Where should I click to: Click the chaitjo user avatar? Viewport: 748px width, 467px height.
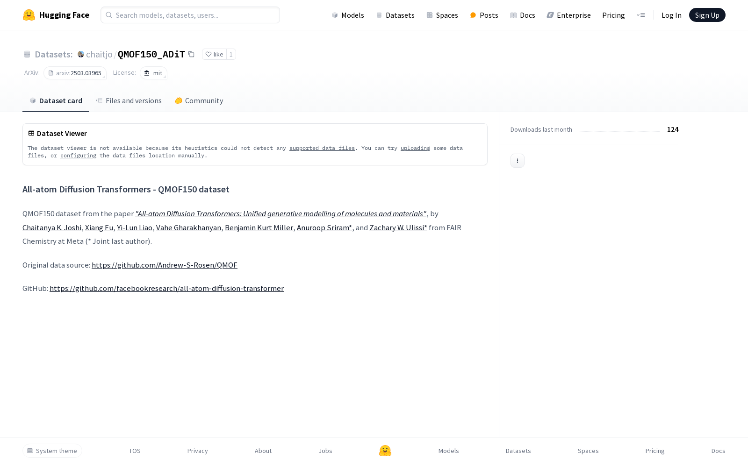click(81, 54)
